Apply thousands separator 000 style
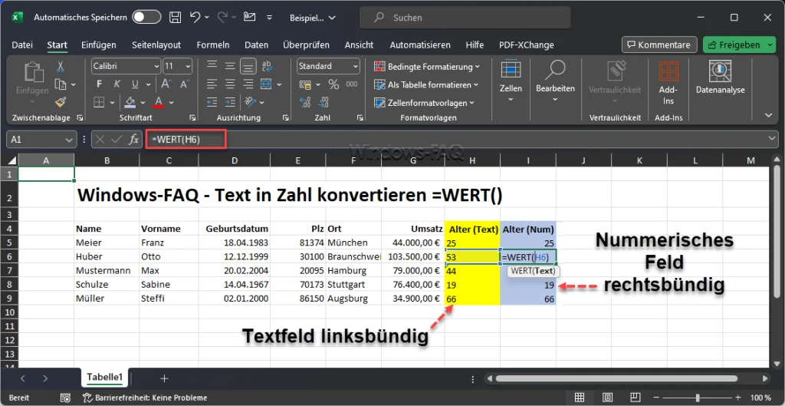 (351, 84)
